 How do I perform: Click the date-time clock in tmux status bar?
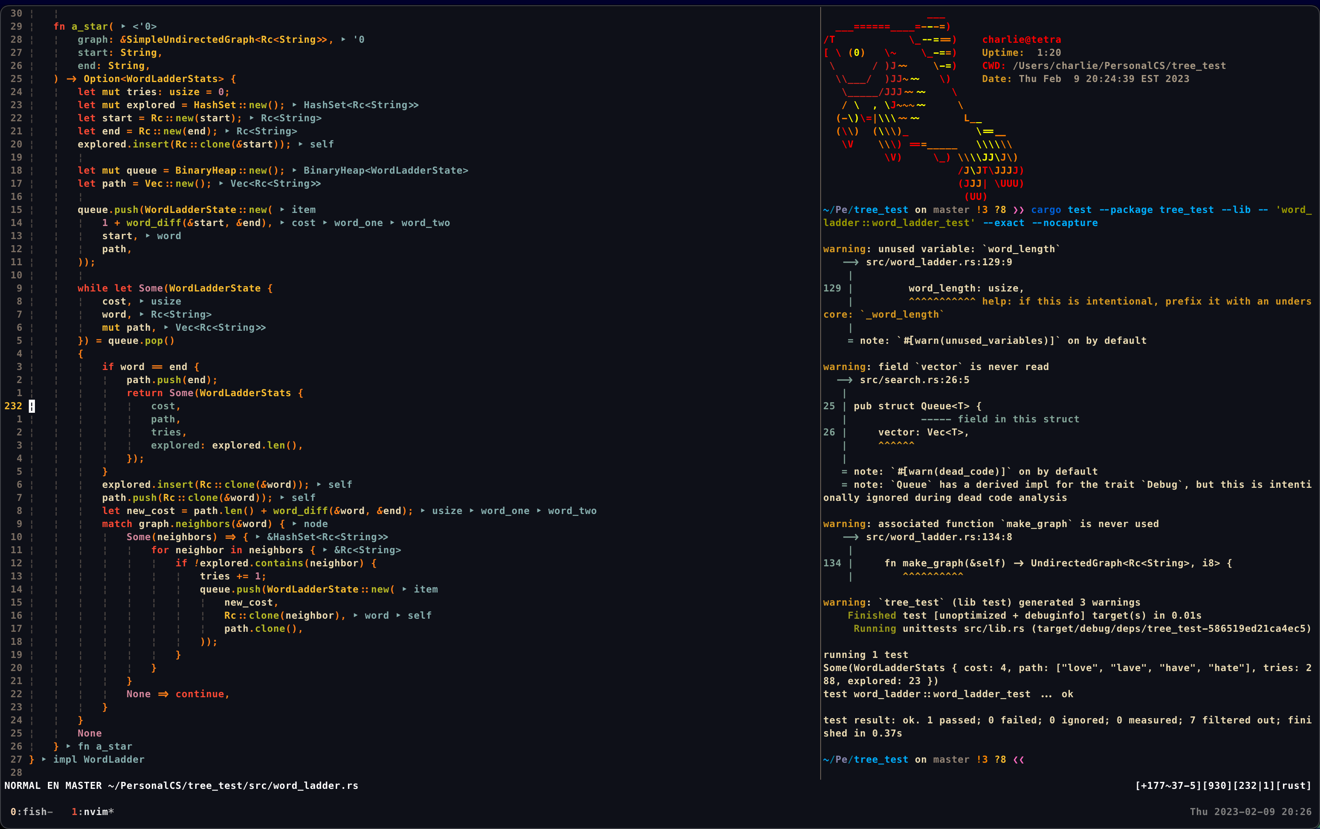(x=1251, y=812)
